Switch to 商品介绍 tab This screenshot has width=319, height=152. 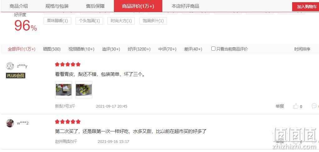[19, 6]
